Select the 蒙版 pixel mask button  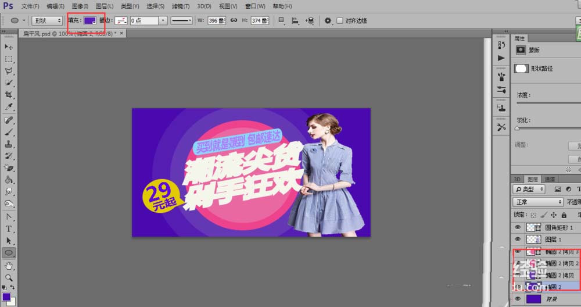[521, 49]
